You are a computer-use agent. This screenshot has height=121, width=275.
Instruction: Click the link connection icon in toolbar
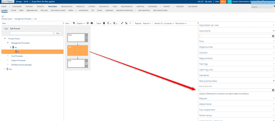point(122,23)
